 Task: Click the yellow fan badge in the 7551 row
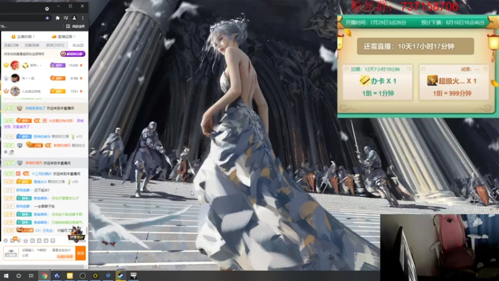coord(57,91)
